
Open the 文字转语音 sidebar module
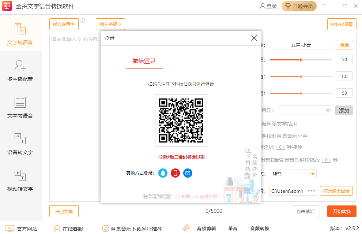[x=20, y=34]
